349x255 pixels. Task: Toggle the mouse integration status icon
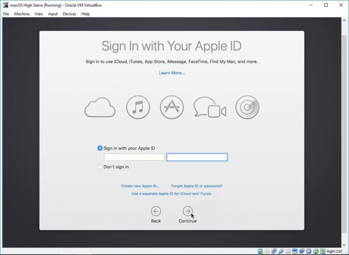click(x=315, y=252)
